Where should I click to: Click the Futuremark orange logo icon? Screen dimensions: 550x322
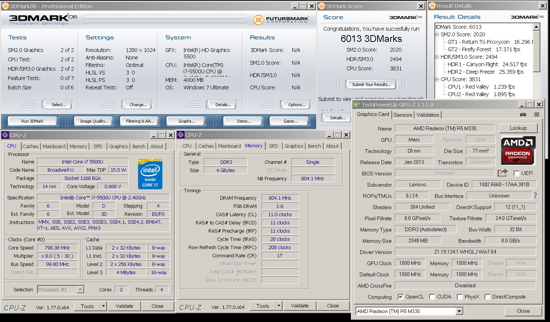258,19
